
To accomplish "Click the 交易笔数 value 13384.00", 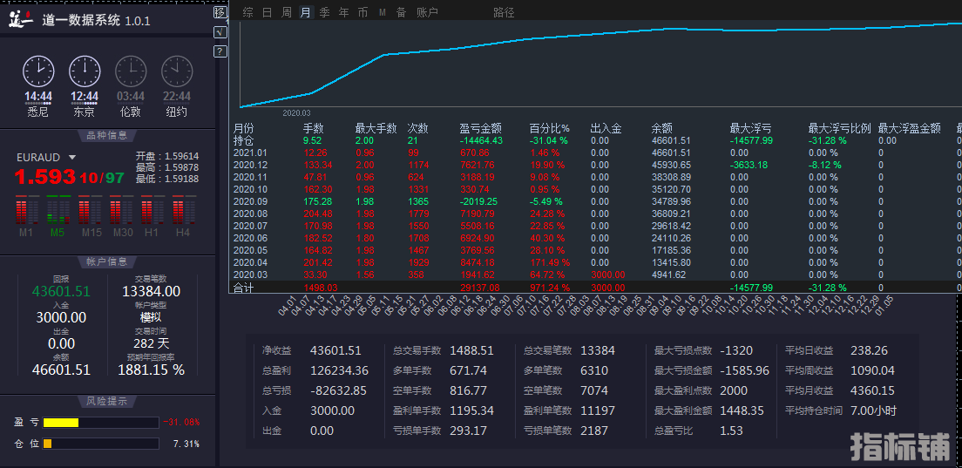I will point(152,291).
